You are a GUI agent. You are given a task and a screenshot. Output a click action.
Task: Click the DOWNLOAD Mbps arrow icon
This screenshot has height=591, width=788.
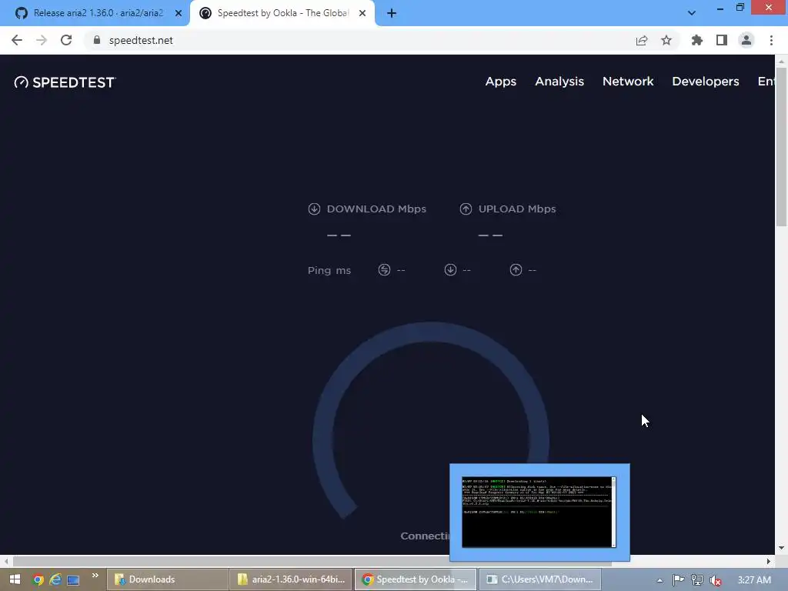click(314, 209)
